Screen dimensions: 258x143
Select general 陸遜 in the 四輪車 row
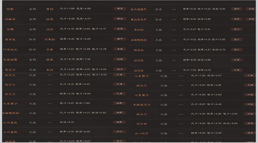pyautogui.click(x=50, y=19)
